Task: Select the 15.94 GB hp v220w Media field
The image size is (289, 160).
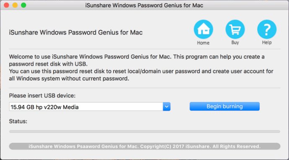Action: pyautogui.click(x=90, y=106)
